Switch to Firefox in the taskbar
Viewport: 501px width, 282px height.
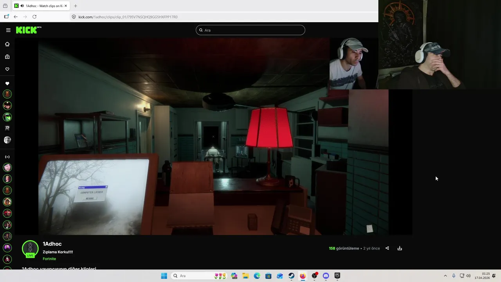(x=303, y=276)
